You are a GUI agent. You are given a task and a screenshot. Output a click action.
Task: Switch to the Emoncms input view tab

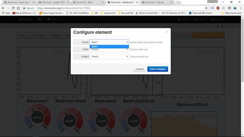(18, 2)
